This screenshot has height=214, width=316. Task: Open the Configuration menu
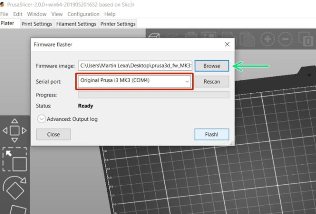point(83,14)
